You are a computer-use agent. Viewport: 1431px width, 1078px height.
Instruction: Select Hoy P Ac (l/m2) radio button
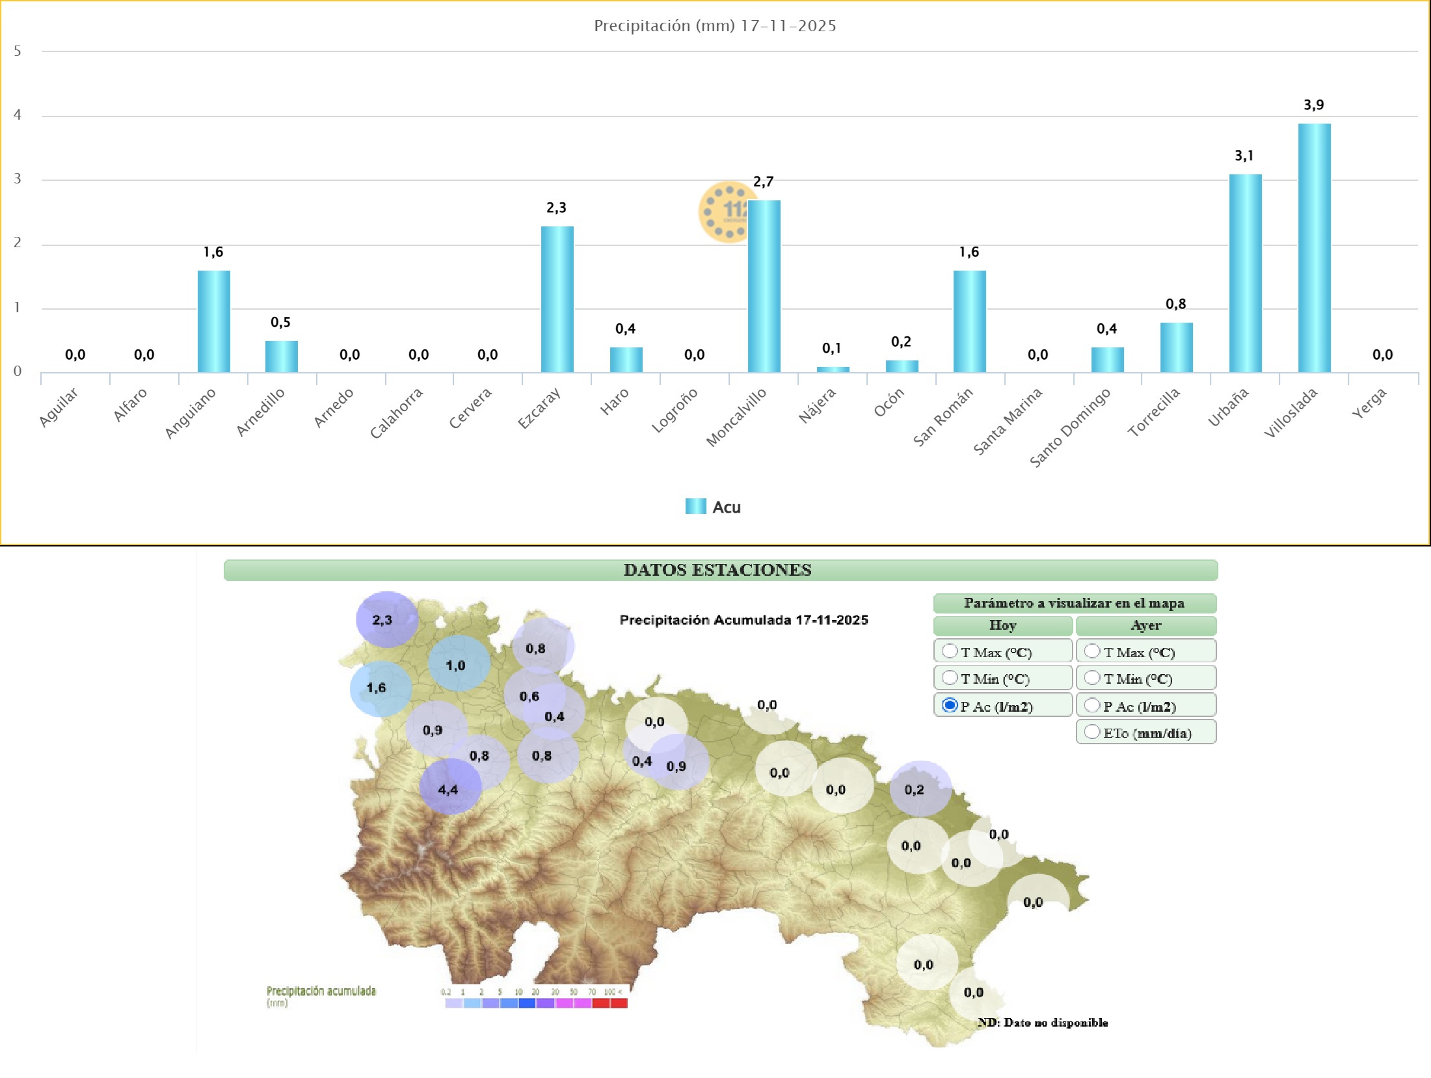[950, 705]
